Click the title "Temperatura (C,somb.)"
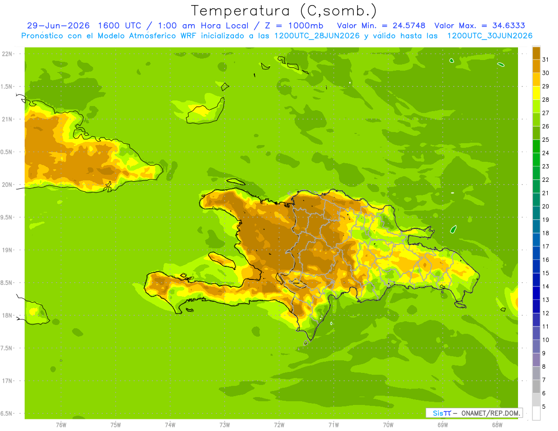The height and width of the screenshot is (431, 558). (x=284, y=11)
